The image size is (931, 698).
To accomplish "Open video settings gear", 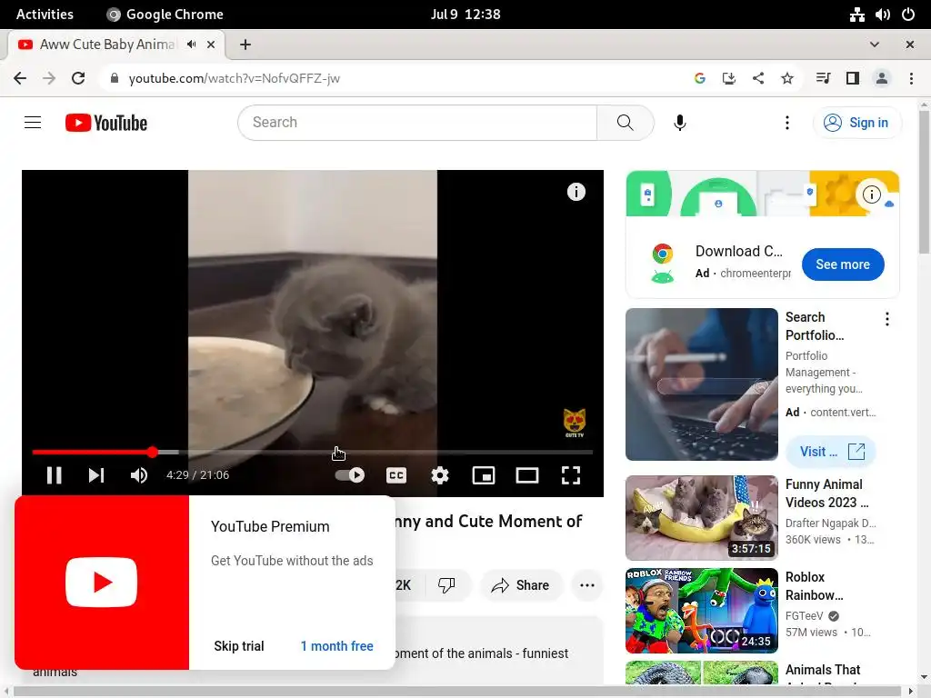I will click(x=440, y=474).
